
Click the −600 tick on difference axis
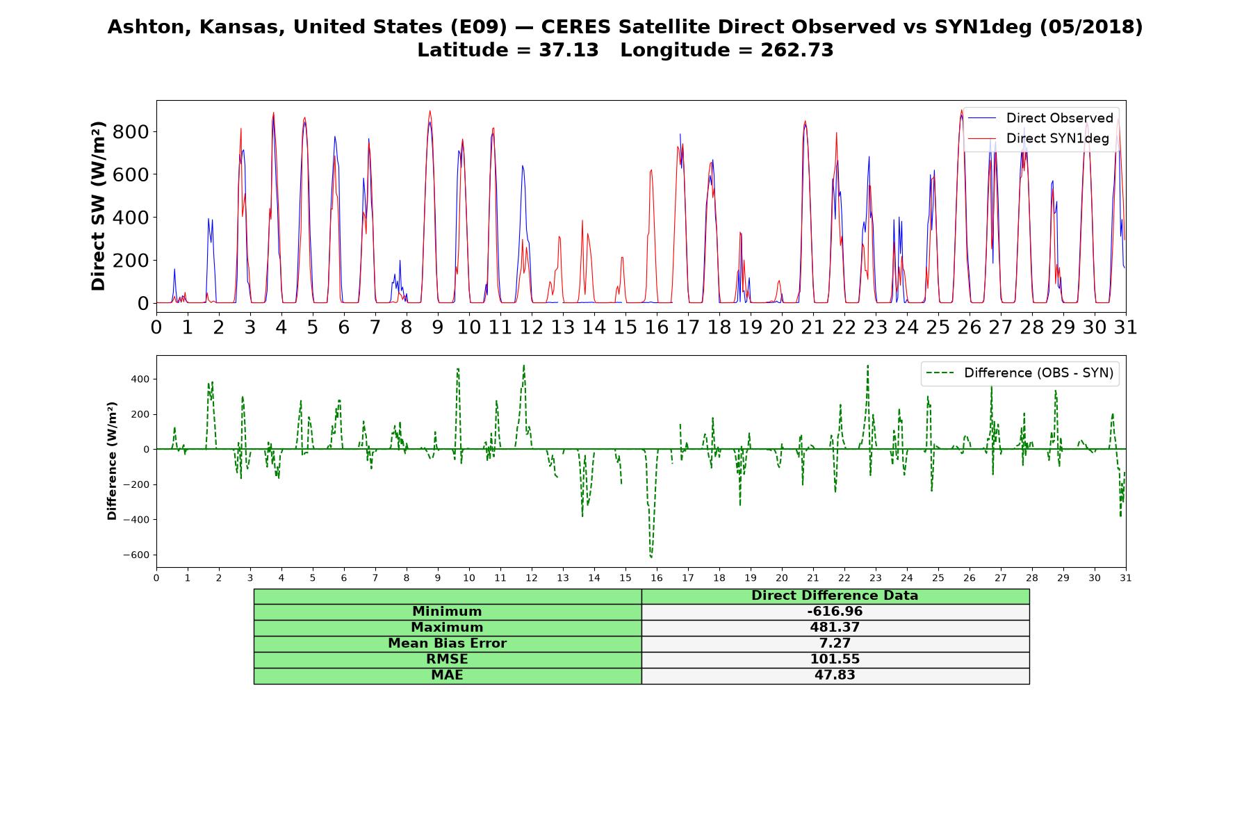tap(136, 555)
